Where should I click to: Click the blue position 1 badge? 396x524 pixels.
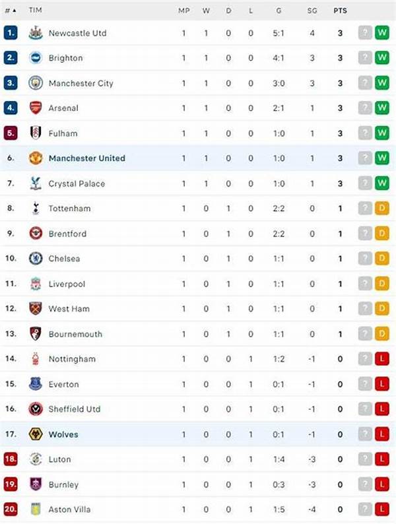11,33
